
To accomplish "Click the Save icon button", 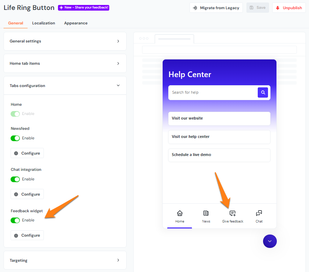I will tap(257, 7).
